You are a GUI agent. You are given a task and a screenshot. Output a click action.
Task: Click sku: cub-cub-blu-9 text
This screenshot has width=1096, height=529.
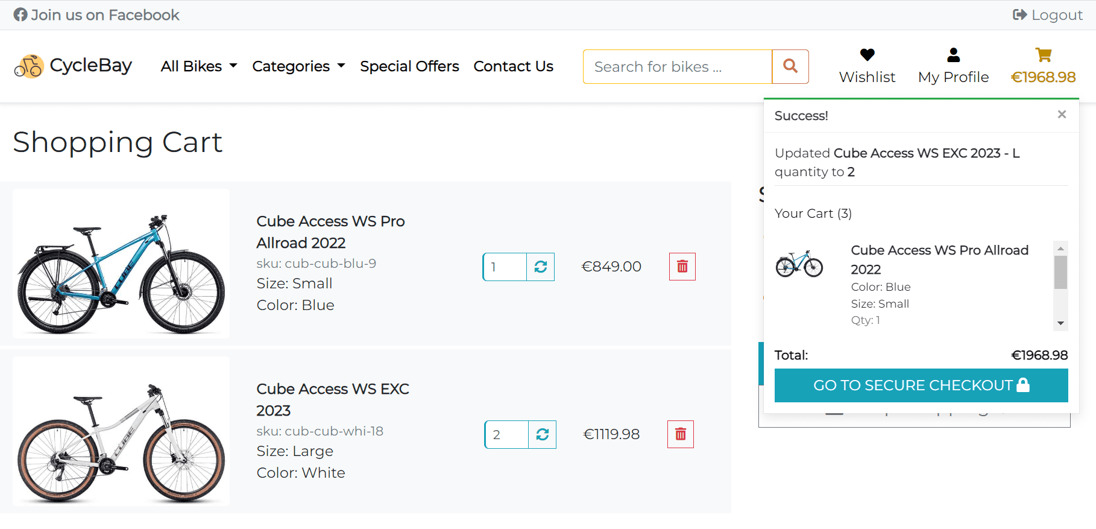[x=316, y=263]
